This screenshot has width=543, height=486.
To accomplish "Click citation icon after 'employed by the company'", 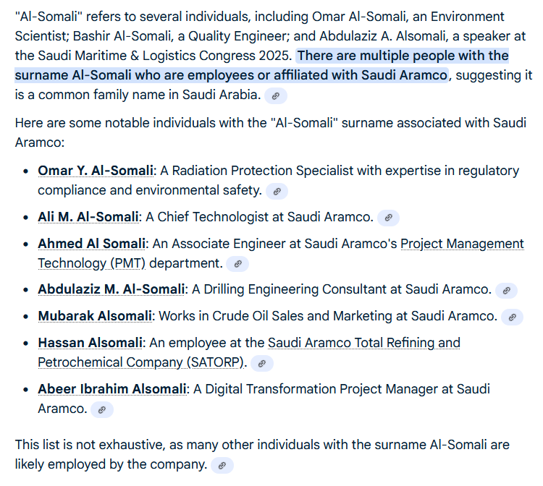I will pyautogui.click(x=222, y=465).
